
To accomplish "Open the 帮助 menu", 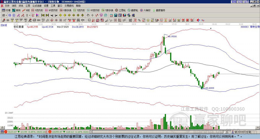I will coord(78,6).
